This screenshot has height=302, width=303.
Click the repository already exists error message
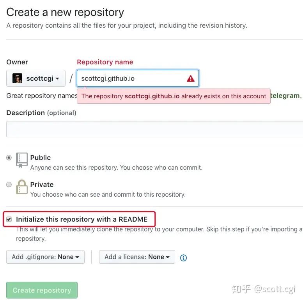[174, 96]
